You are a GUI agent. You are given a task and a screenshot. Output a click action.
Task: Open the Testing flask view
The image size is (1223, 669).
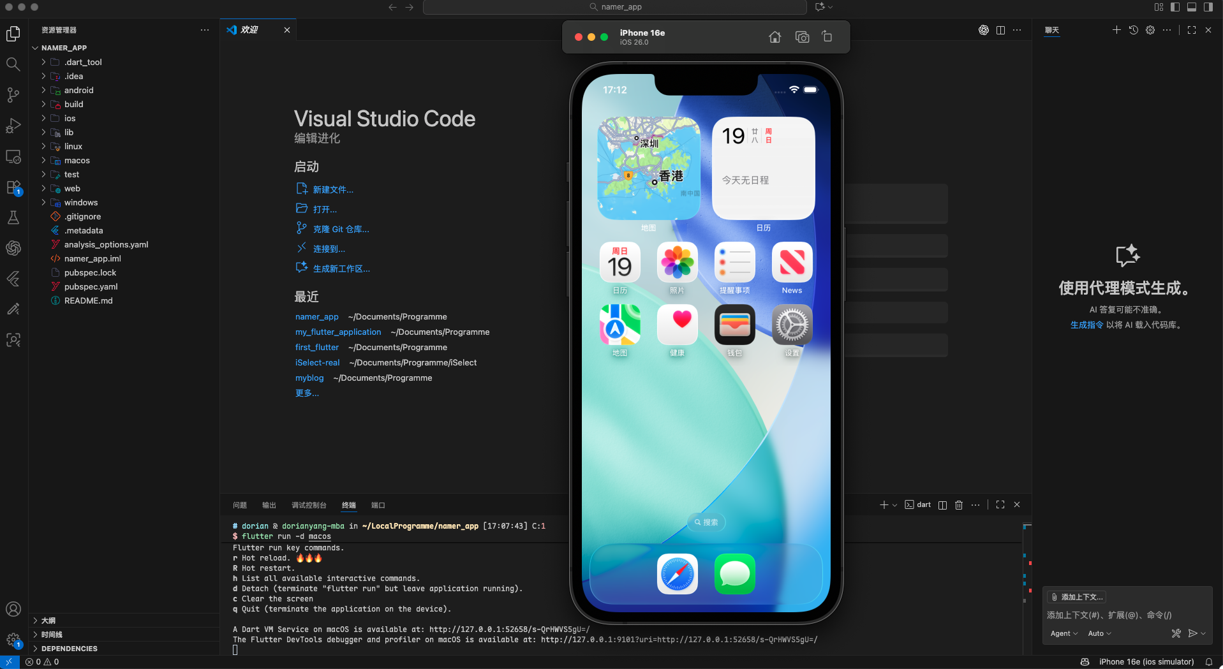tap(13, 217)
